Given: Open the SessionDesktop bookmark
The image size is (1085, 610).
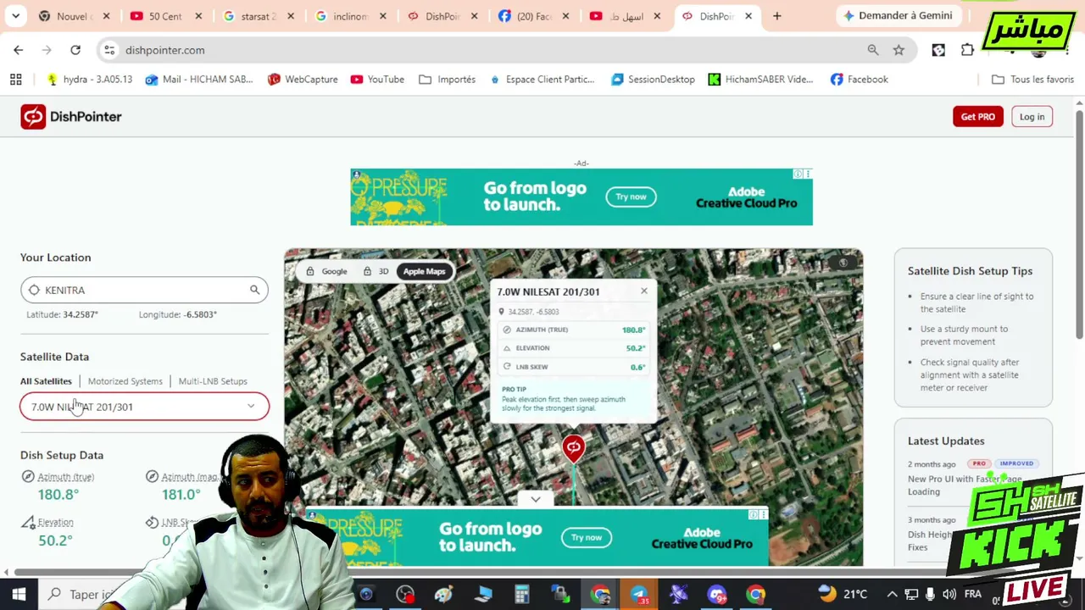Looking at the screenshot, I should tap(653, 80).
